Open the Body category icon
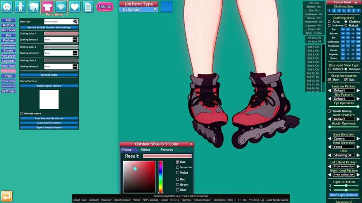 tap(20, 7)
